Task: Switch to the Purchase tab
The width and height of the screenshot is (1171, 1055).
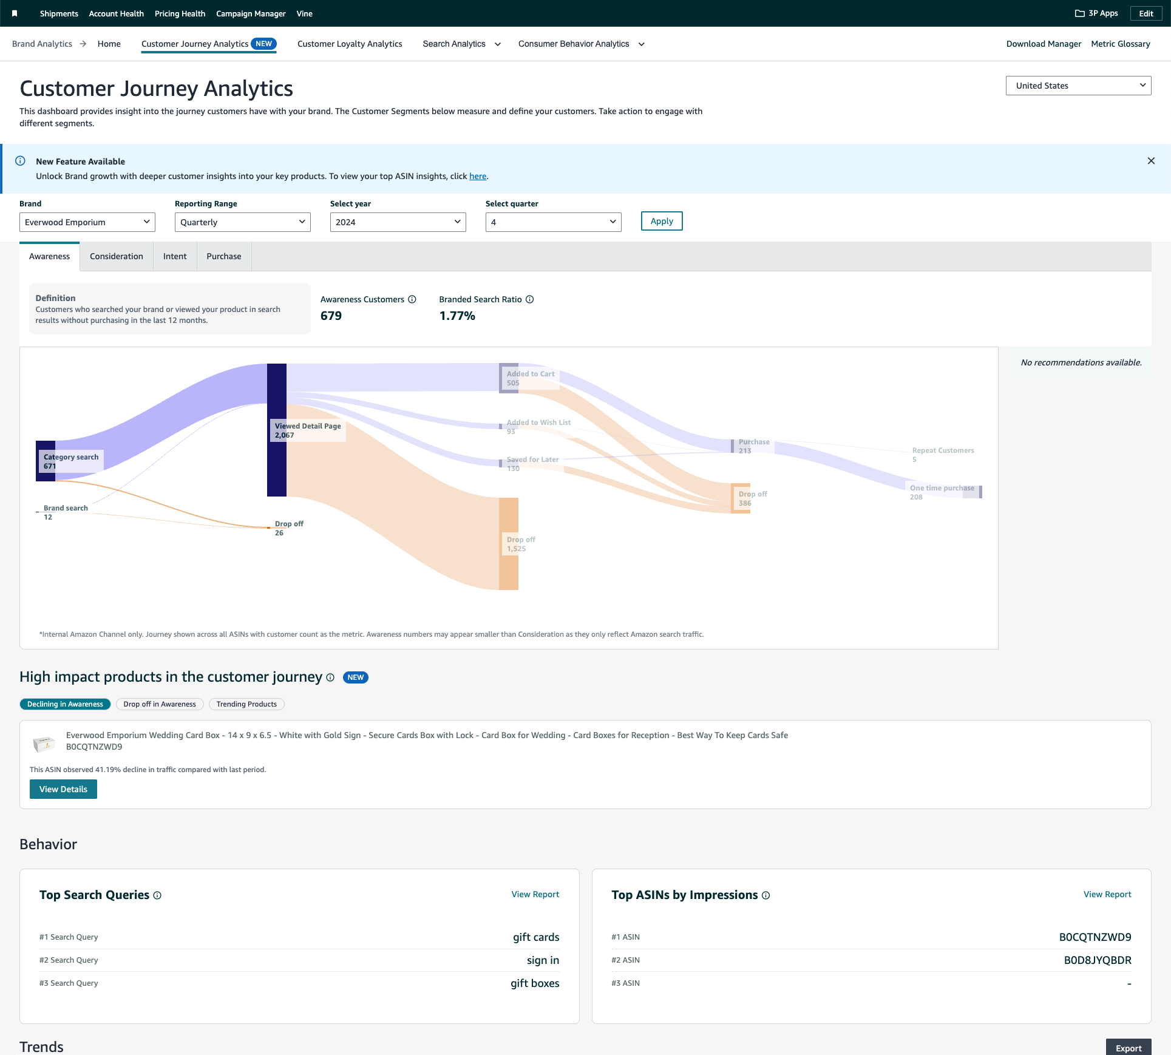Action: [224, 256]
